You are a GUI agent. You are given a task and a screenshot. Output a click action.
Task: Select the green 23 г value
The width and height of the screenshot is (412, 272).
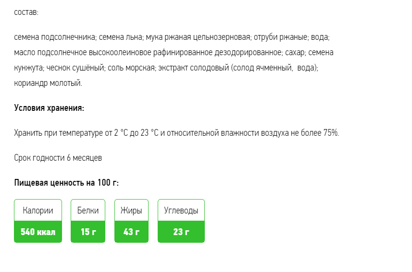[181, 232]
